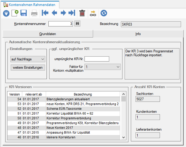Click the Sachkonten field showing 5027
Viewport: 186px width, 147px height.
(x=148, y=99)
